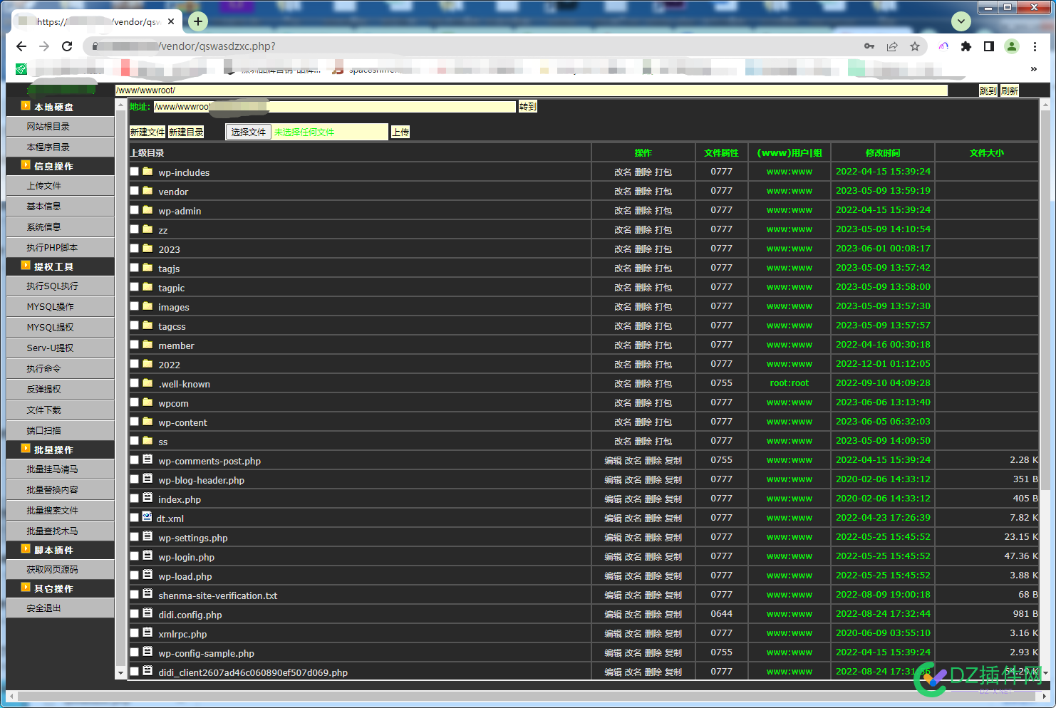Click the folder icon beside wp-includes
1056x708 pixels.
coord(147,171)
